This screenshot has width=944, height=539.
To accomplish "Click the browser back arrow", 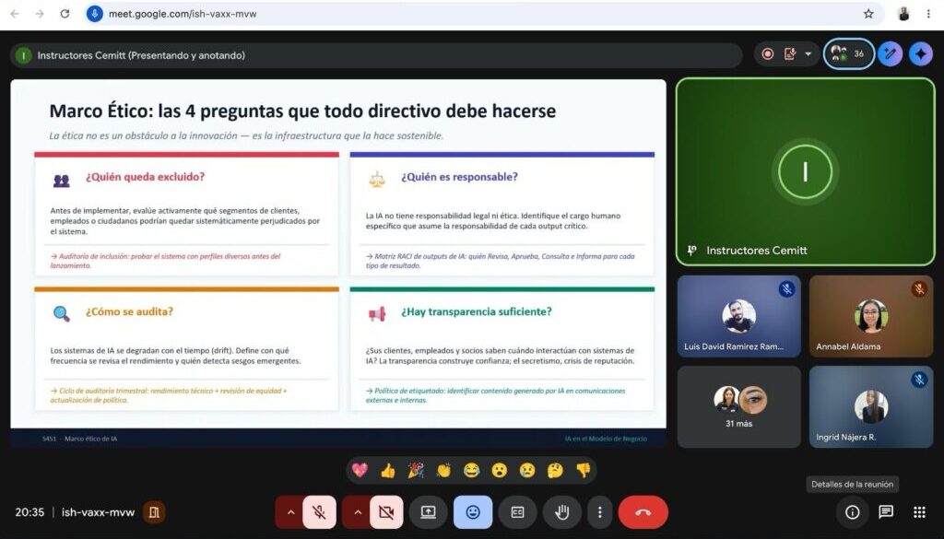I will (15, 14).
